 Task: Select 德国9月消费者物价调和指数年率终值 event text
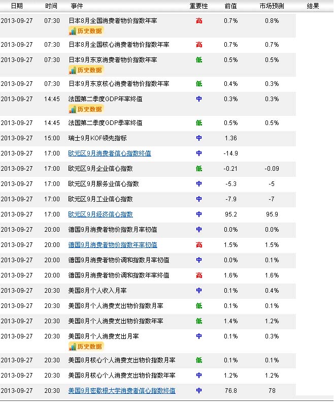pyautogui.click(x=119, y=275)
